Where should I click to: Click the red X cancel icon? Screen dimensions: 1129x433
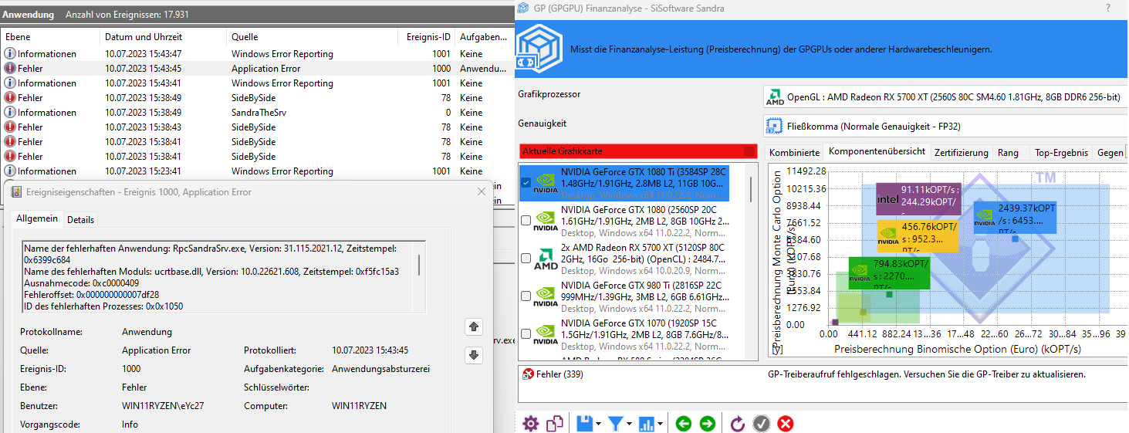tap(786, 423)
